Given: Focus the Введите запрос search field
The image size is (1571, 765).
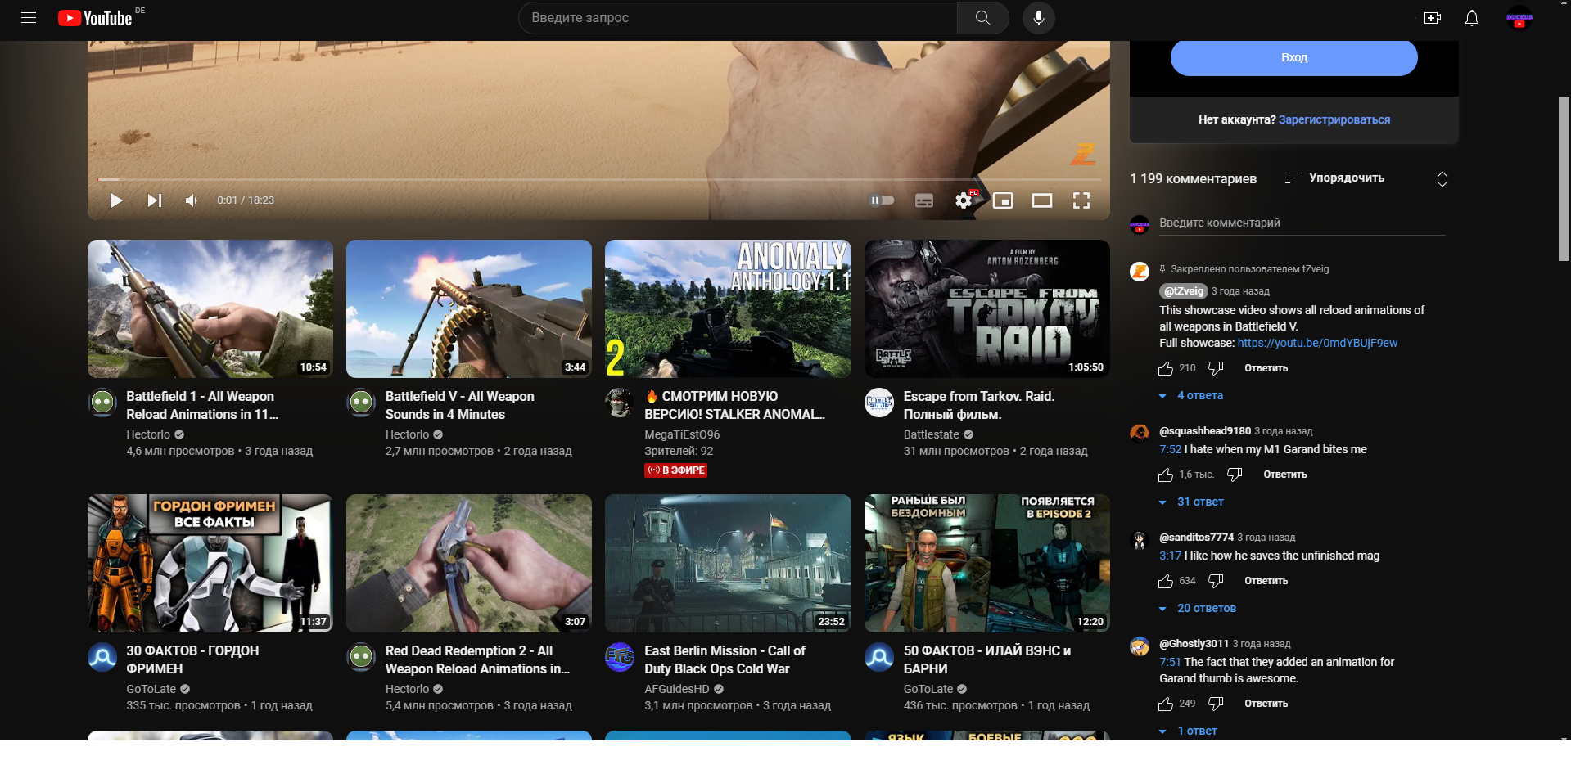Looking at the screenshot, I should click(737, 18).
